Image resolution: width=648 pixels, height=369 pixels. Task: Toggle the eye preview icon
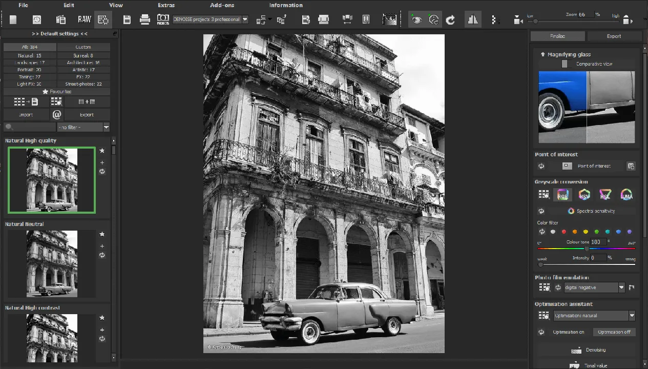click(417, 19)
